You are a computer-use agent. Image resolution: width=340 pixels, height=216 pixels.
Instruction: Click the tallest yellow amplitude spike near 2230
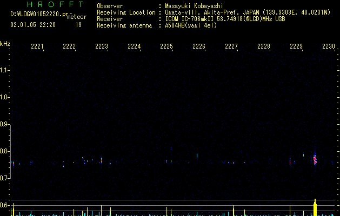click(x=315, y=207)
